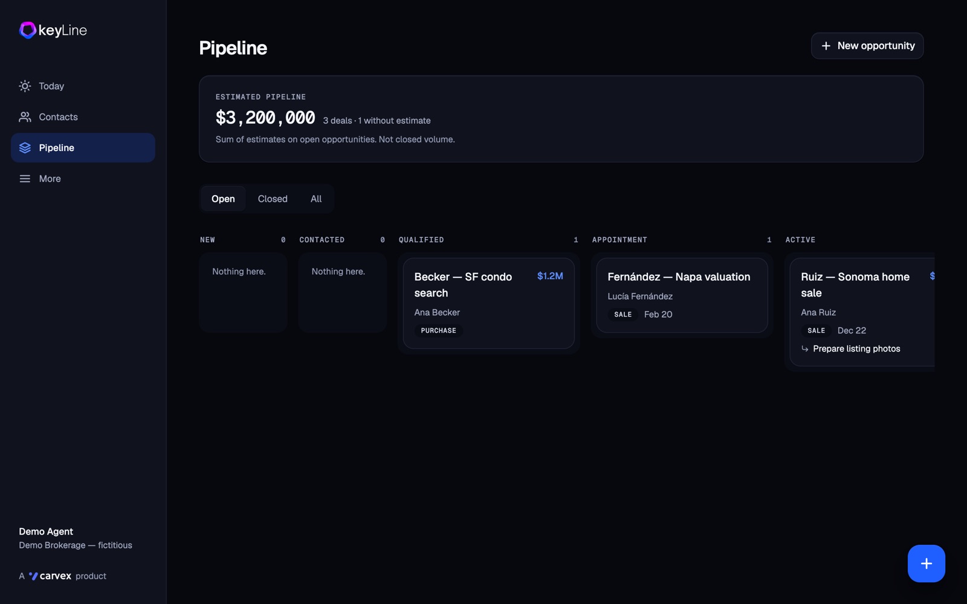This screenshot has width=967, height=604.
Task: Open the Becker — SF condo search card
Action: pyautogui.click(x=488, y=303)
